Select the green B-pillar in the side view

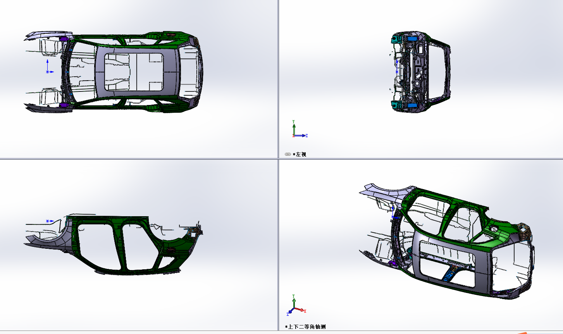[119, 244]
